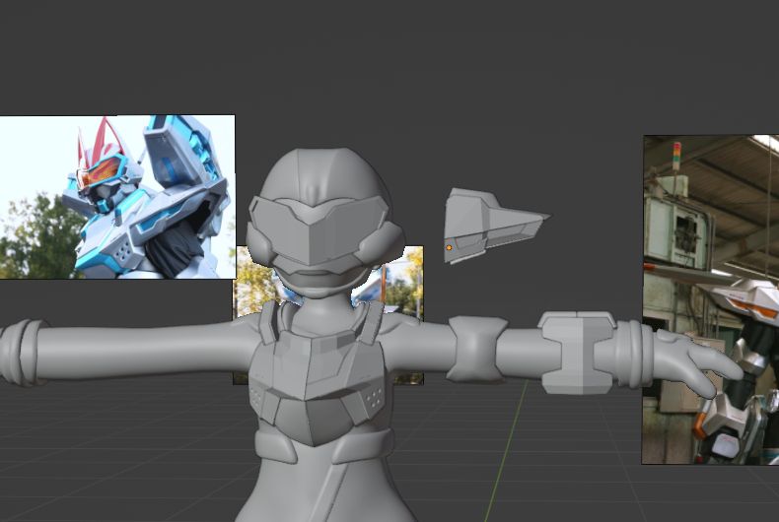The width and height of the screenshot is (779, 522).
Task: Select the blue-and-white robot reference image
Action: tap(117, 197)
